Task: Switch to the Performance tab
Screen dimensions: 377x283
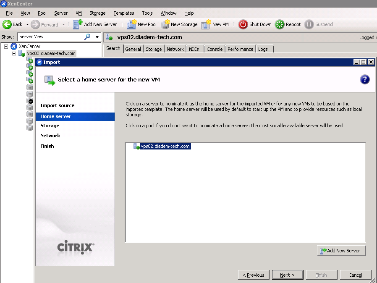Action: [x=241, y=49]
